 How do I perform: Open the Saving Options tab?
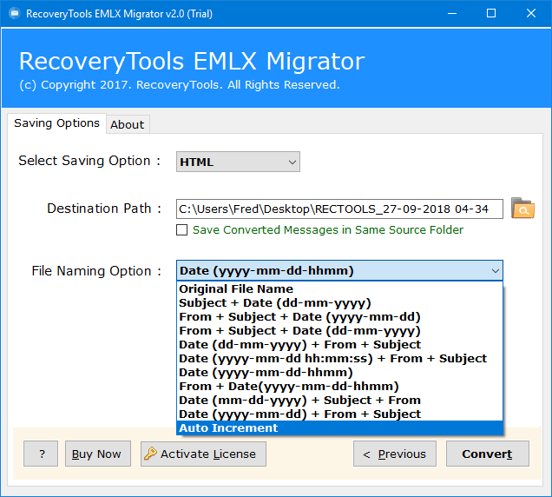coord(56,123)
